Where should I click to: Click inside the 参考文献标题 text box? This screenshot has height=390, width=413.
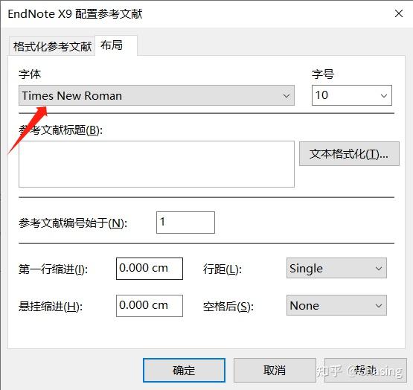(156, 164)
